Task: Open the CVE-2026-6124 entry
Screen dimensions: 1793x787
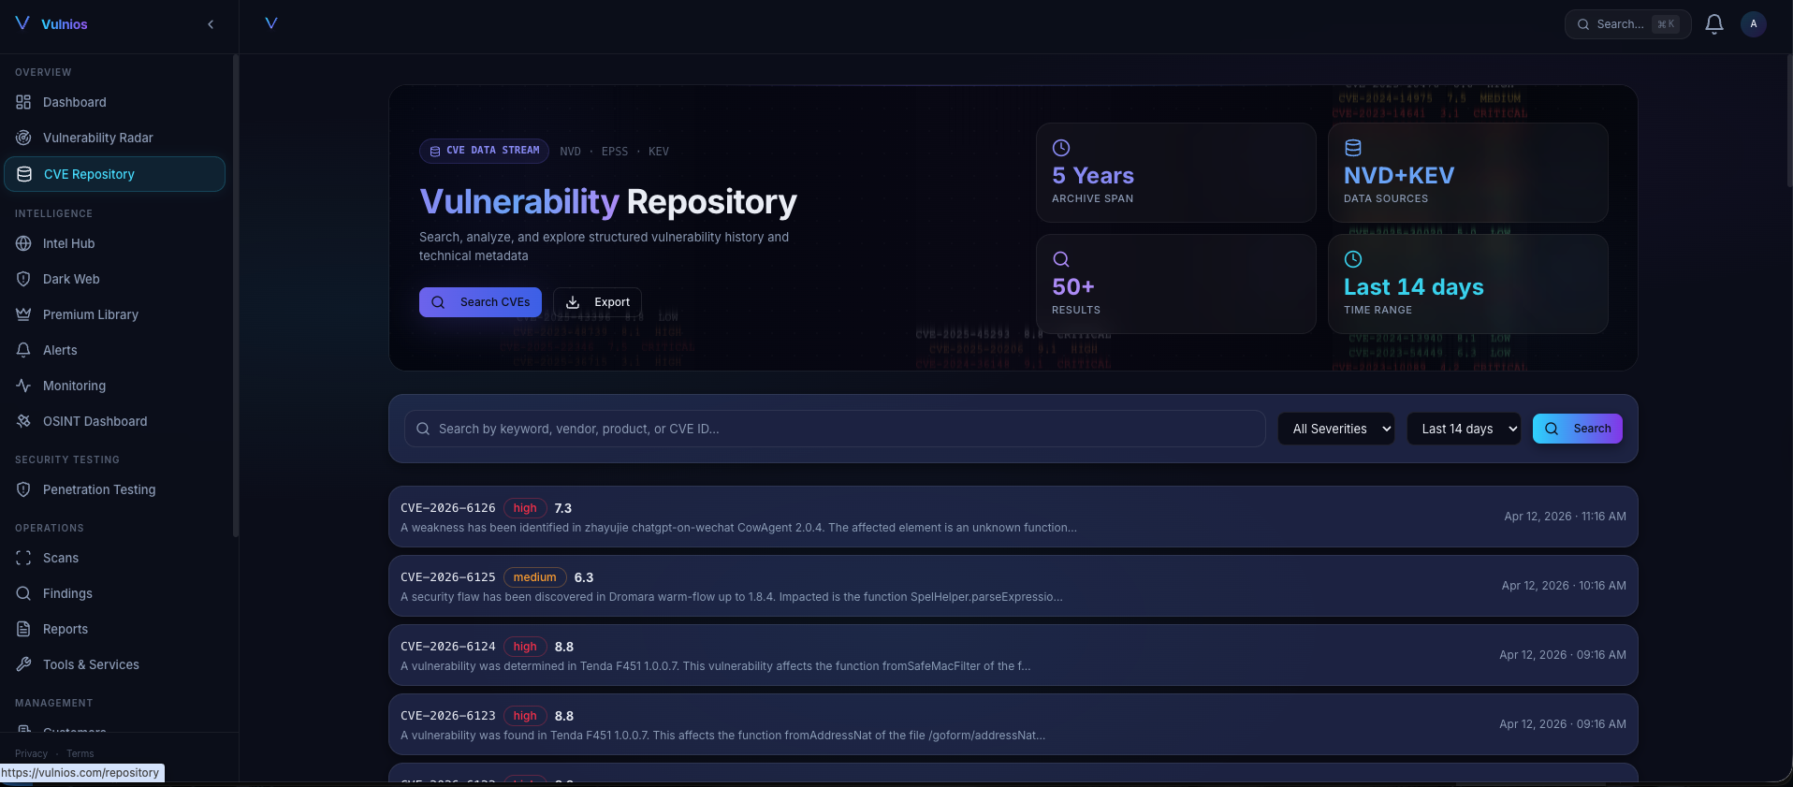Action: [x=1013, y=655]
